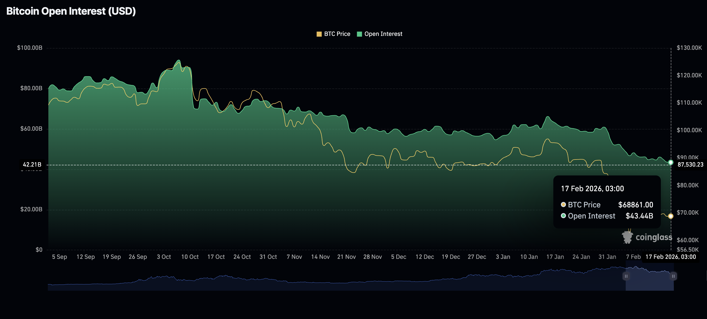
Task: Click the 87,530.23 price axis label
Action: pos(690,165)
